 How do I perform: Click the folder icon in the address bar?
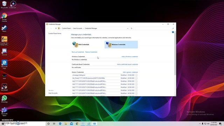pos(59,28)
